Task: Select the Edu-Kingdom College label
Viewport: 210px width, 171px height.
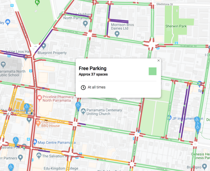Action: 61,168
